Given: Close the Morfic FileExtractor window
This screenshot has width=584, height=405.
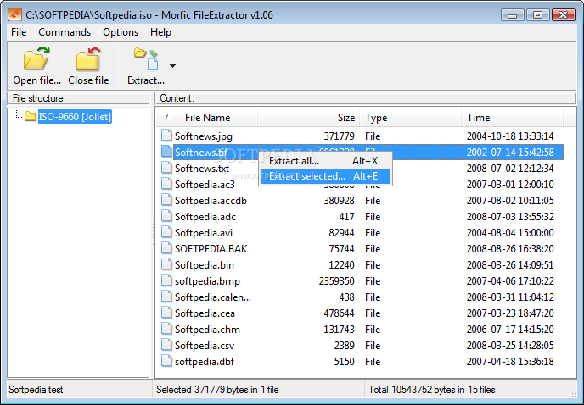Looking at the screenshot, I should [563, 15].
